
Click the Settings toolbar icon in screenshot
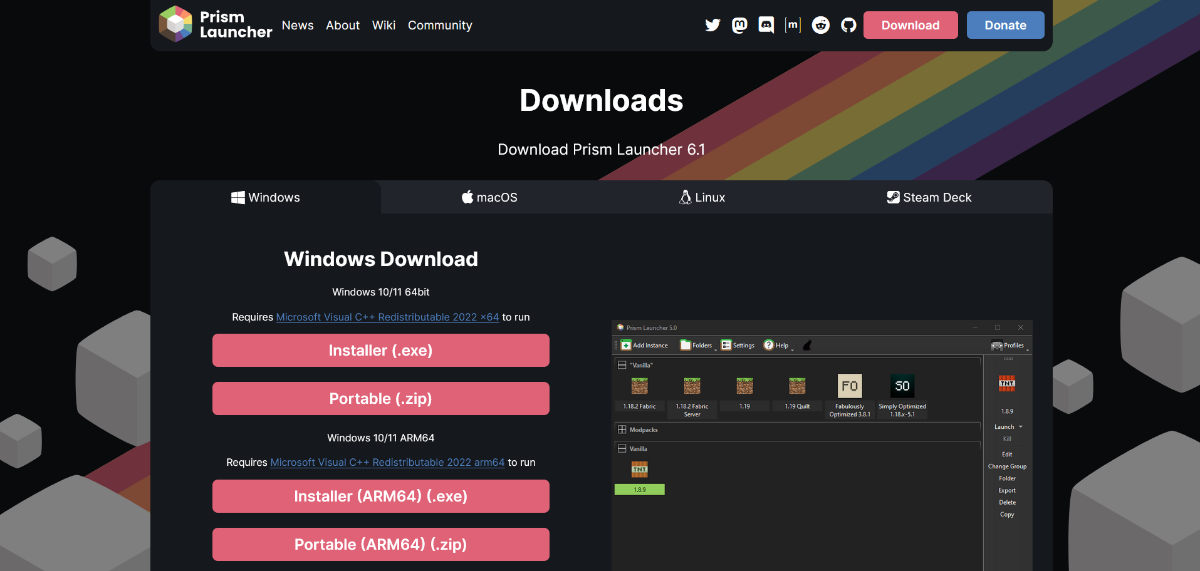point(726,346)
